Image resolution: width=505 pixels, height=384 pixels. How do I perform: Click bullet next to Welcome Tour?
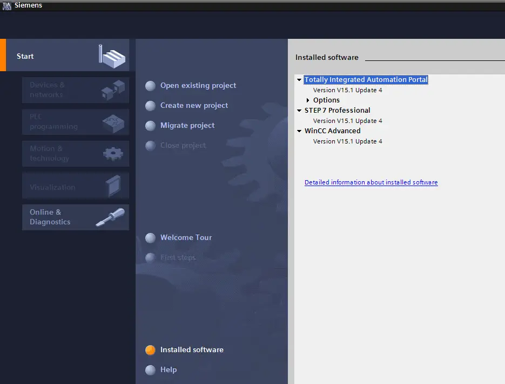[x=150, y=238]
